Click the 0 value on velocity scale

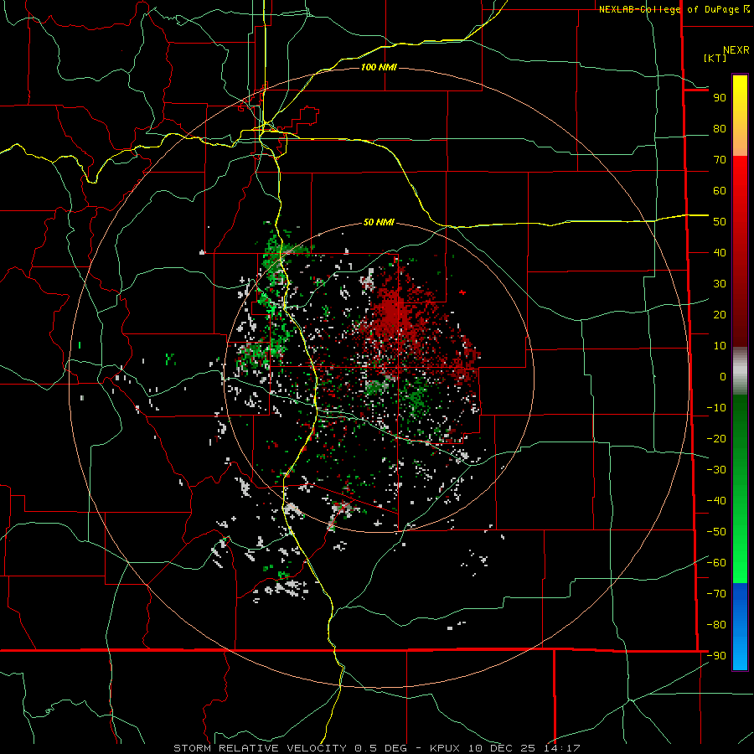tap(723, 377)
